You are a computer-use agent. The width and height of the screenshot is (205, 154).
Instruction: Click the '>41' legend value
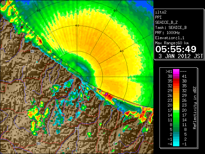click(169, 72)
